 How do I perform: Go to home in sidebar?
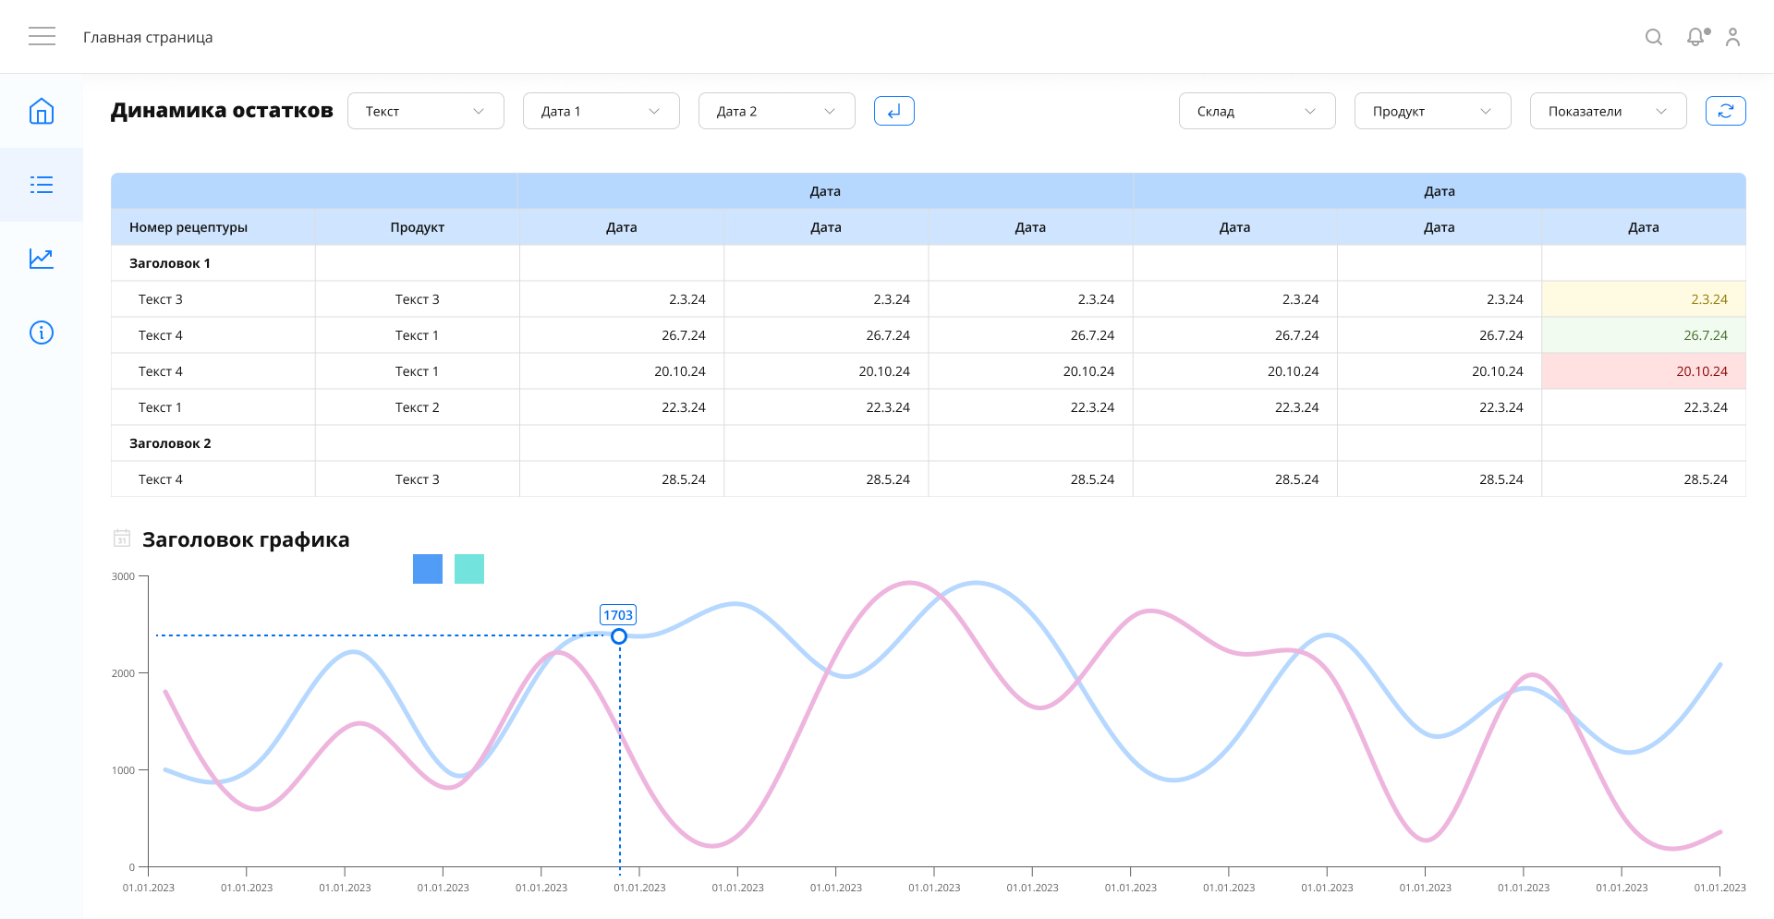[42, 112]
